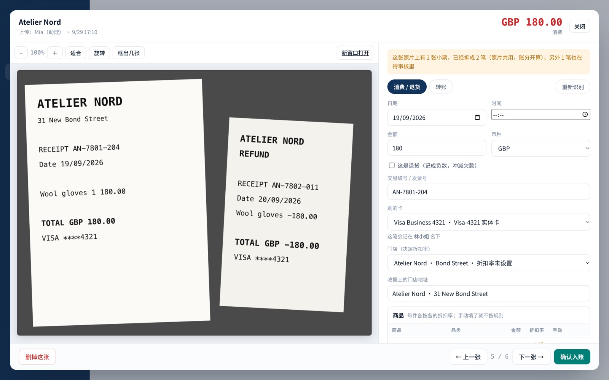Click the refund receipt in the photo

[x=286, y=215]
